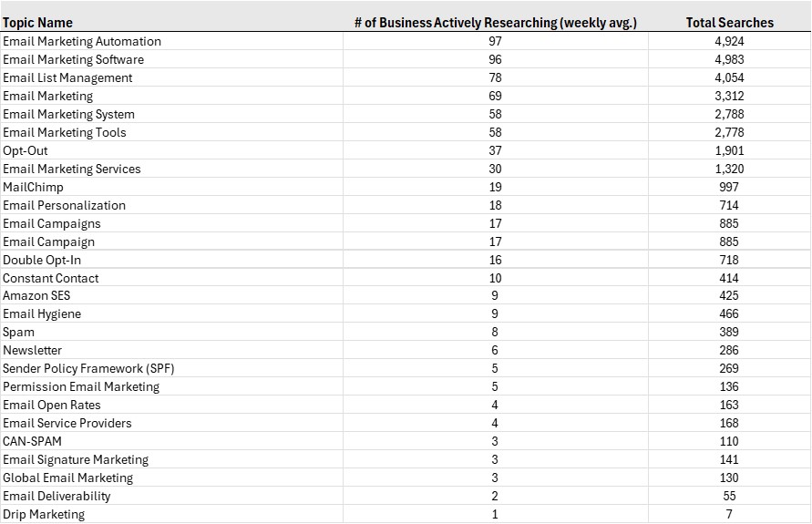This screenshot has width=812, height=524.
Task: Select the weekly average value 16
Action: click(495, 260)
